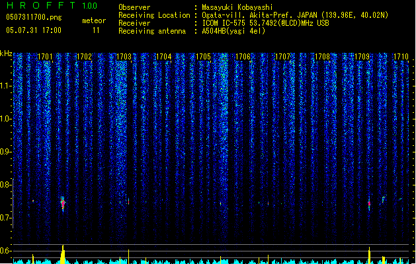Click the 1710 time marker

point(401,57)
